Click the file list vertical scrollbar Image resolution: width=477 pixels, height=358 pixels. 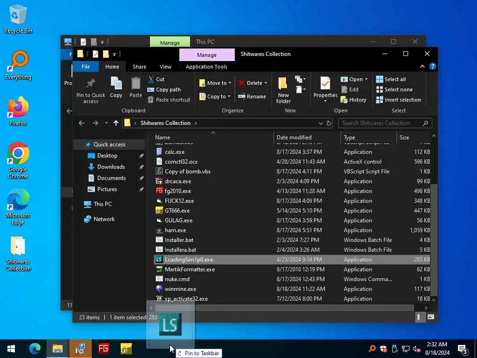(434, 240)
